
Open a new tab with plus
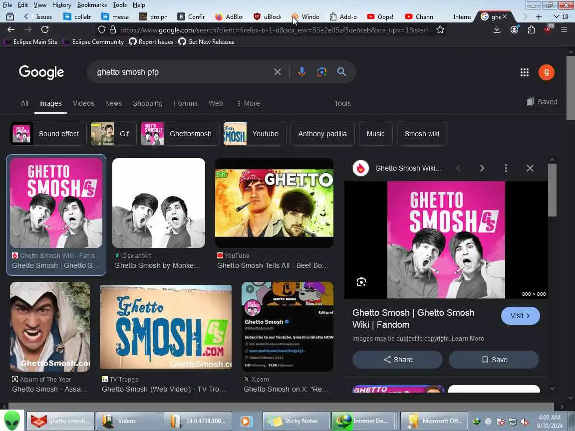click(x=539, y=17)
